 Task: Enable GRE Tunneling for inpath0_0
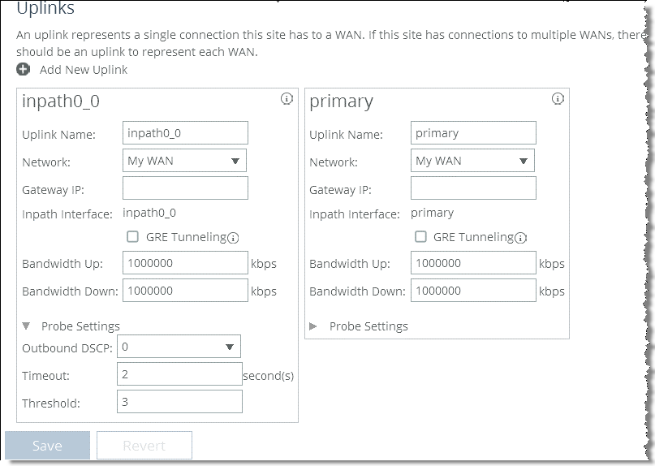(132, 237)
